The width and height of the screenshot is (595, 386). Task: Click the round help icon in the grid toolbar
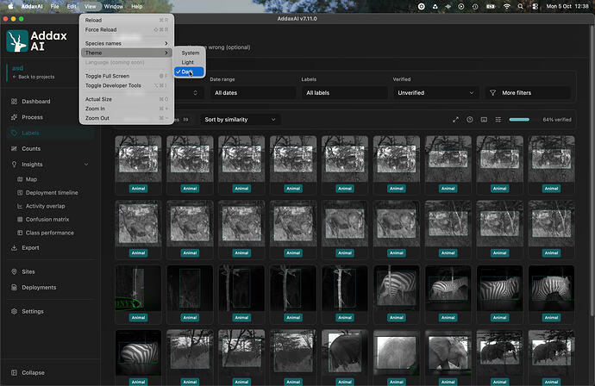click(x=469, y=120)
